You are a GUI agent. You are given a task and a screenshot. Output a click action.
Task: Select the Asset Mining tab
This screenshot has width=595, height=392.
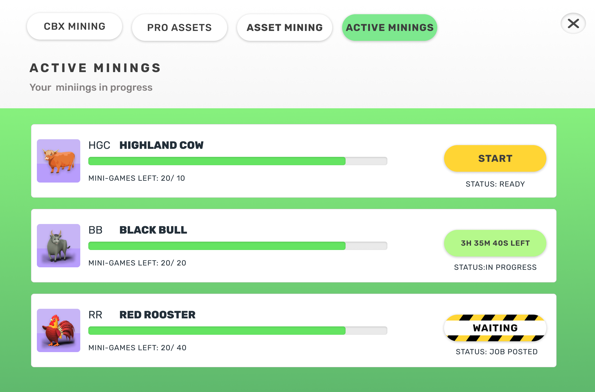pos(284,28)
